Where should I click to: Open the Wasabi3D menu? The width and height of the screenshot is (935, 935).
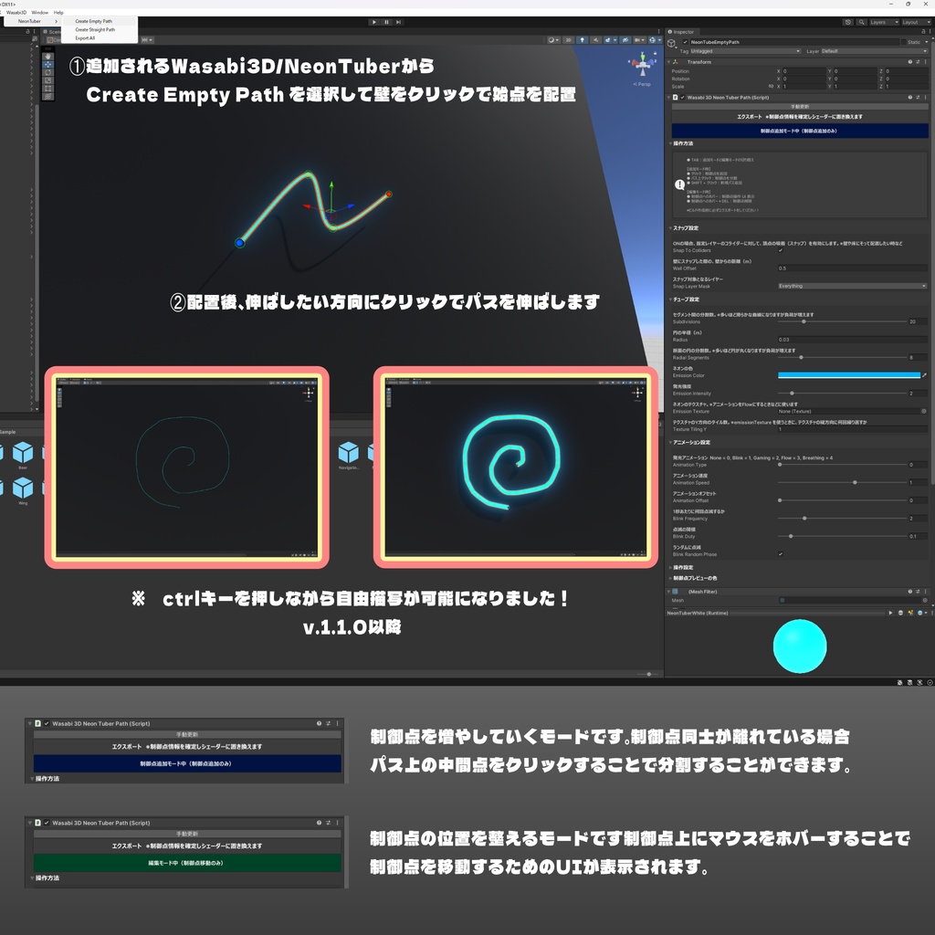(16, 13)
